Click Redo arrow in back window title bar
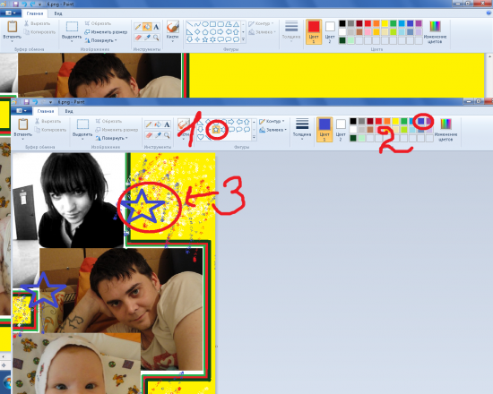This screenshot has height=394, width=493. click(31, 4)
